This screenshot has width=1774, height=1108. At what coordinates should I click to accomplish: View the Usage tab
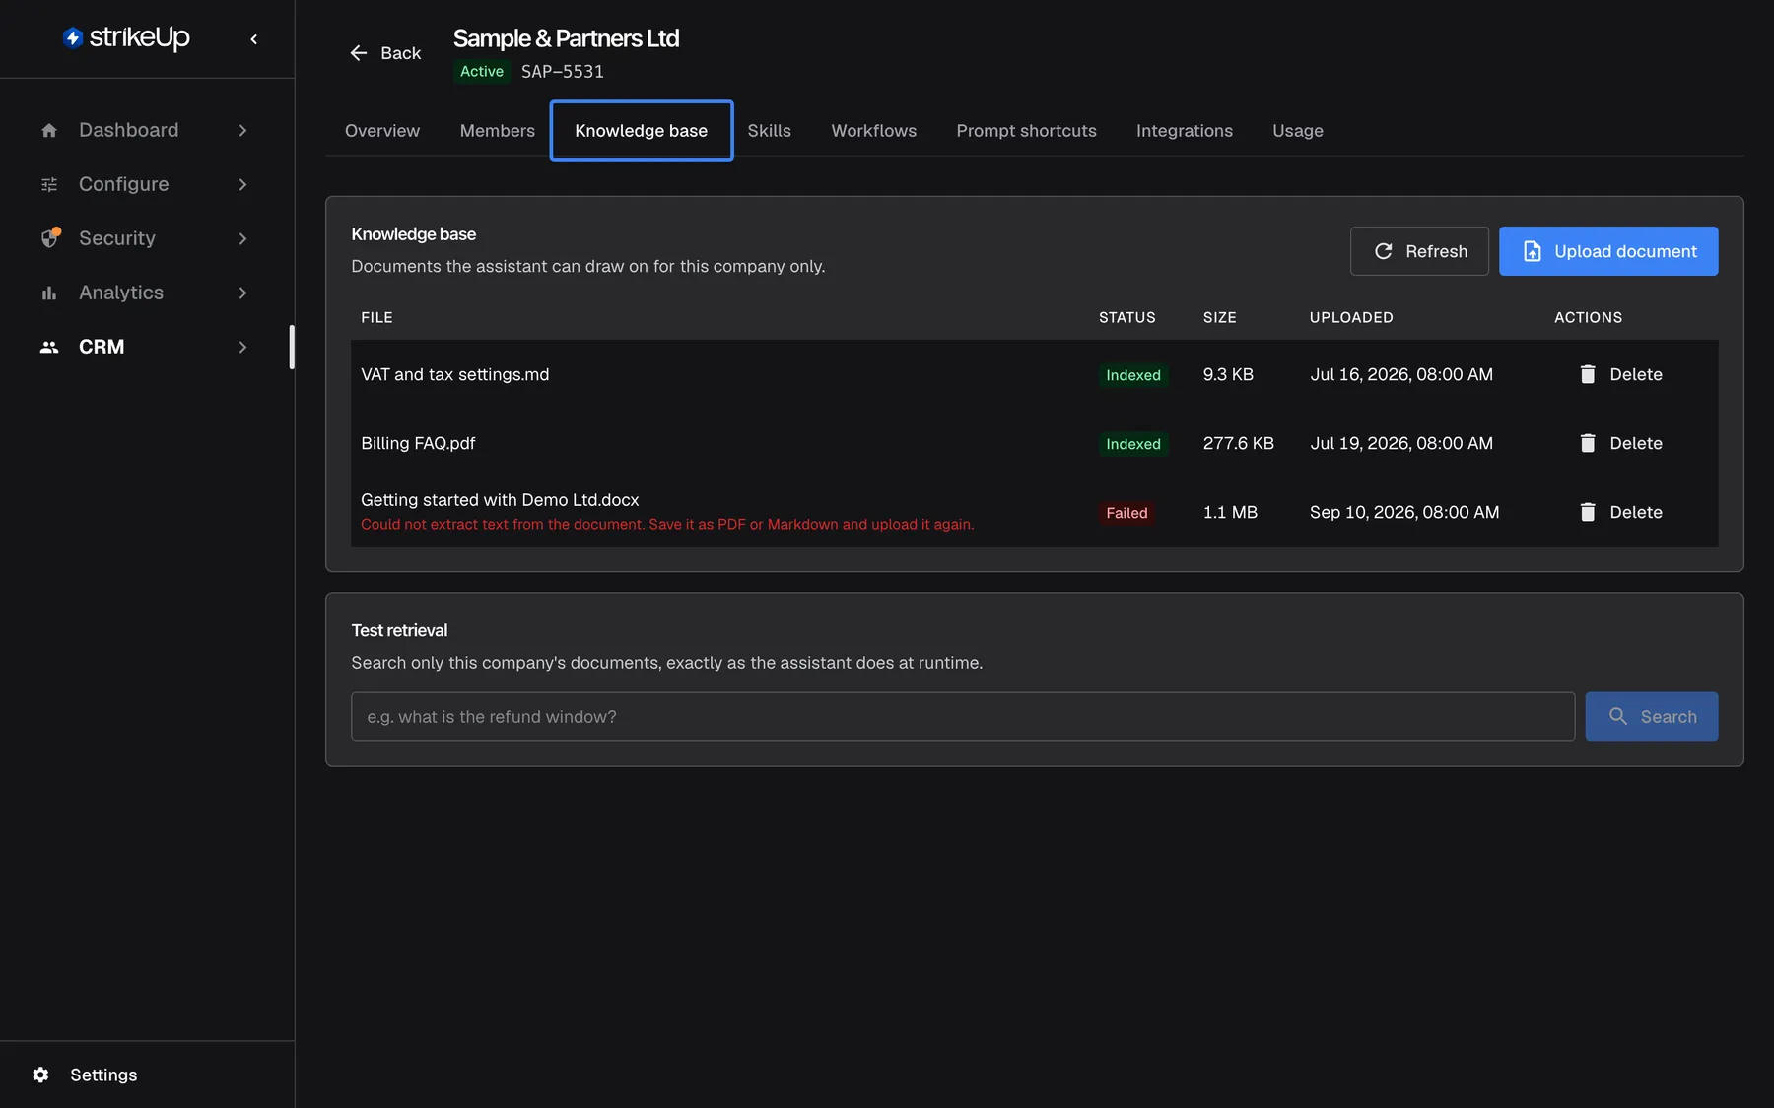click(x=1298, y=131)
